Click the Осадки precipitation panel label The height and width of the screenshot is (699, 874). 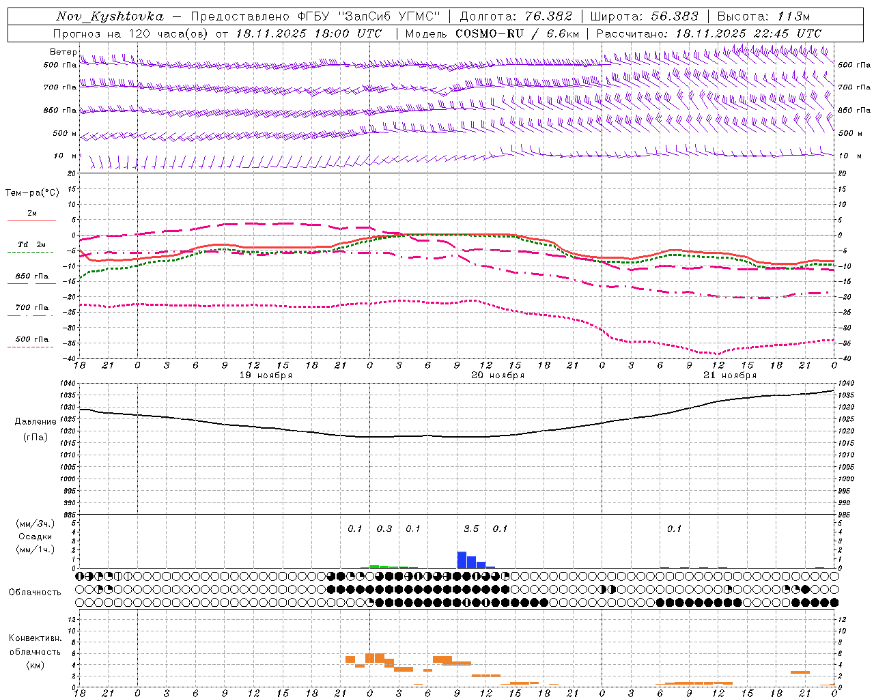[x=36, y=537]
